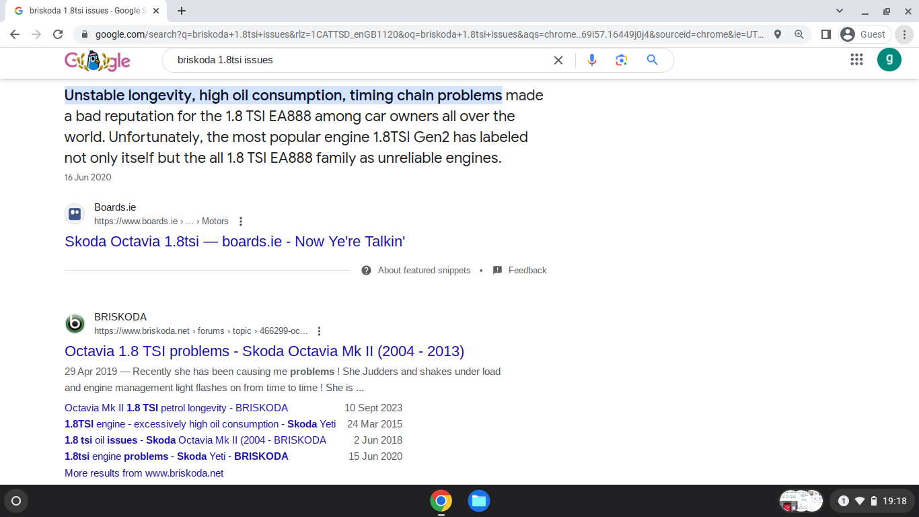The image size is (919, 517).
Task: Open 1.8 tsi oil issues sitelink
Action: click(x=195, y=440)
